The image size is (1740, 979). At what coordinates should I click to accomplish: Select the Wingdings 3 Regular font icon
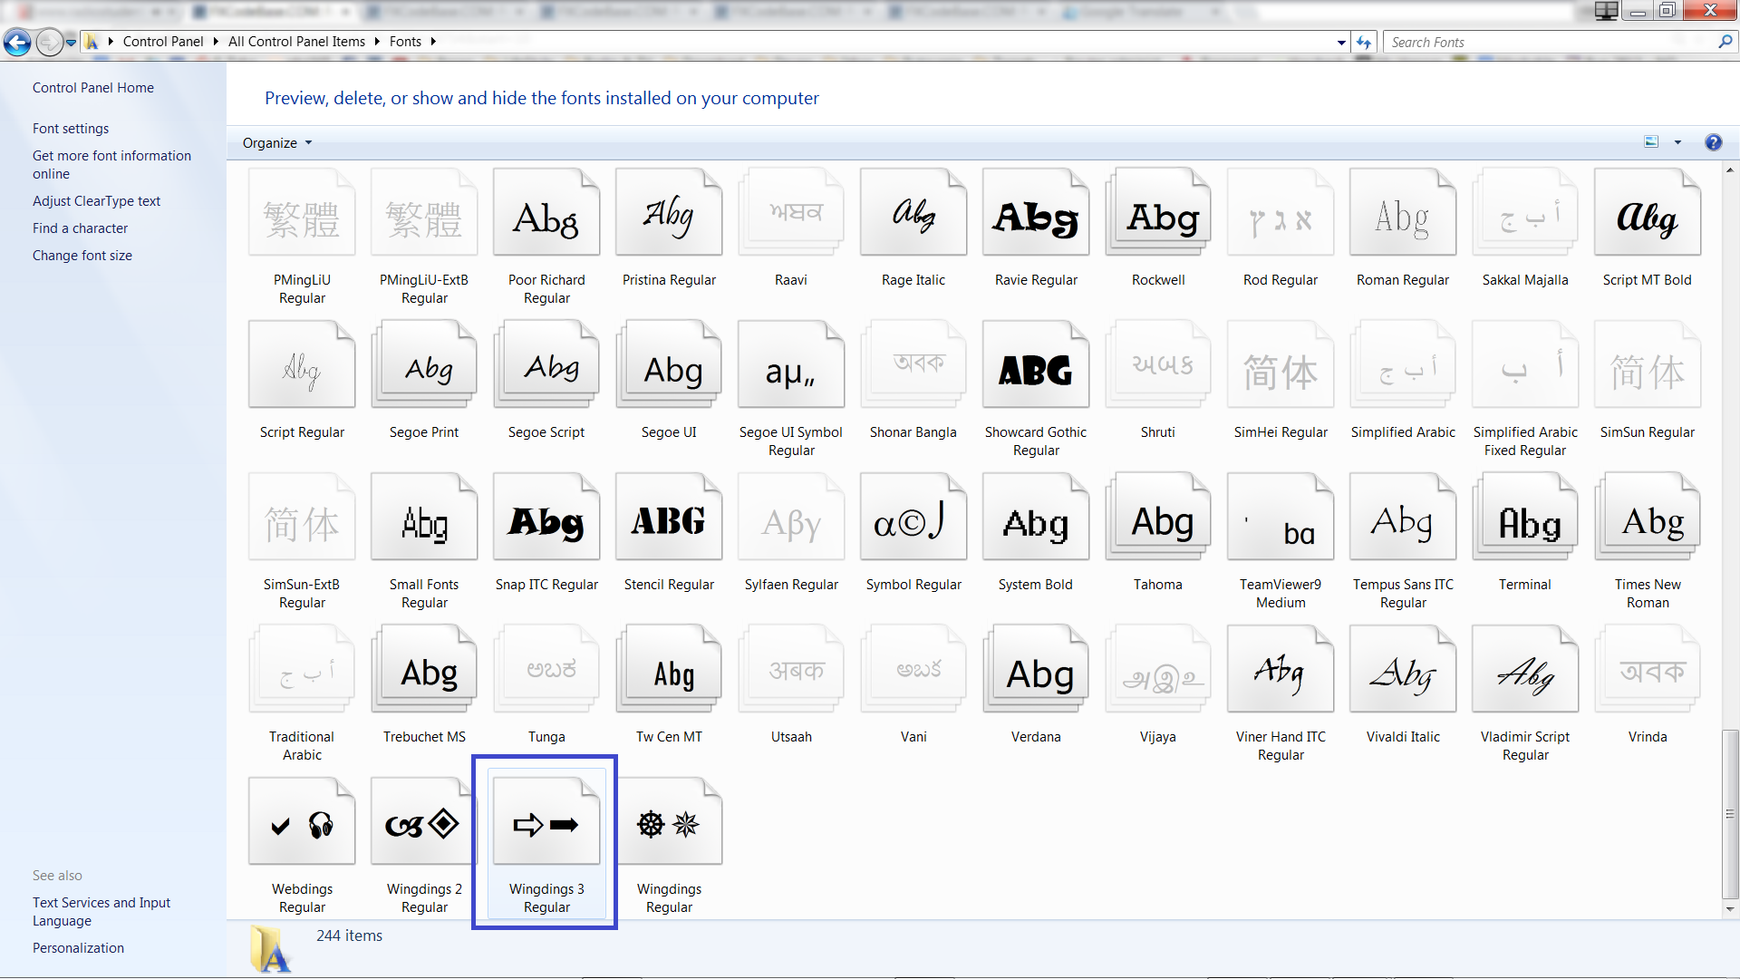pyautogui.click(x=546, y=820)
